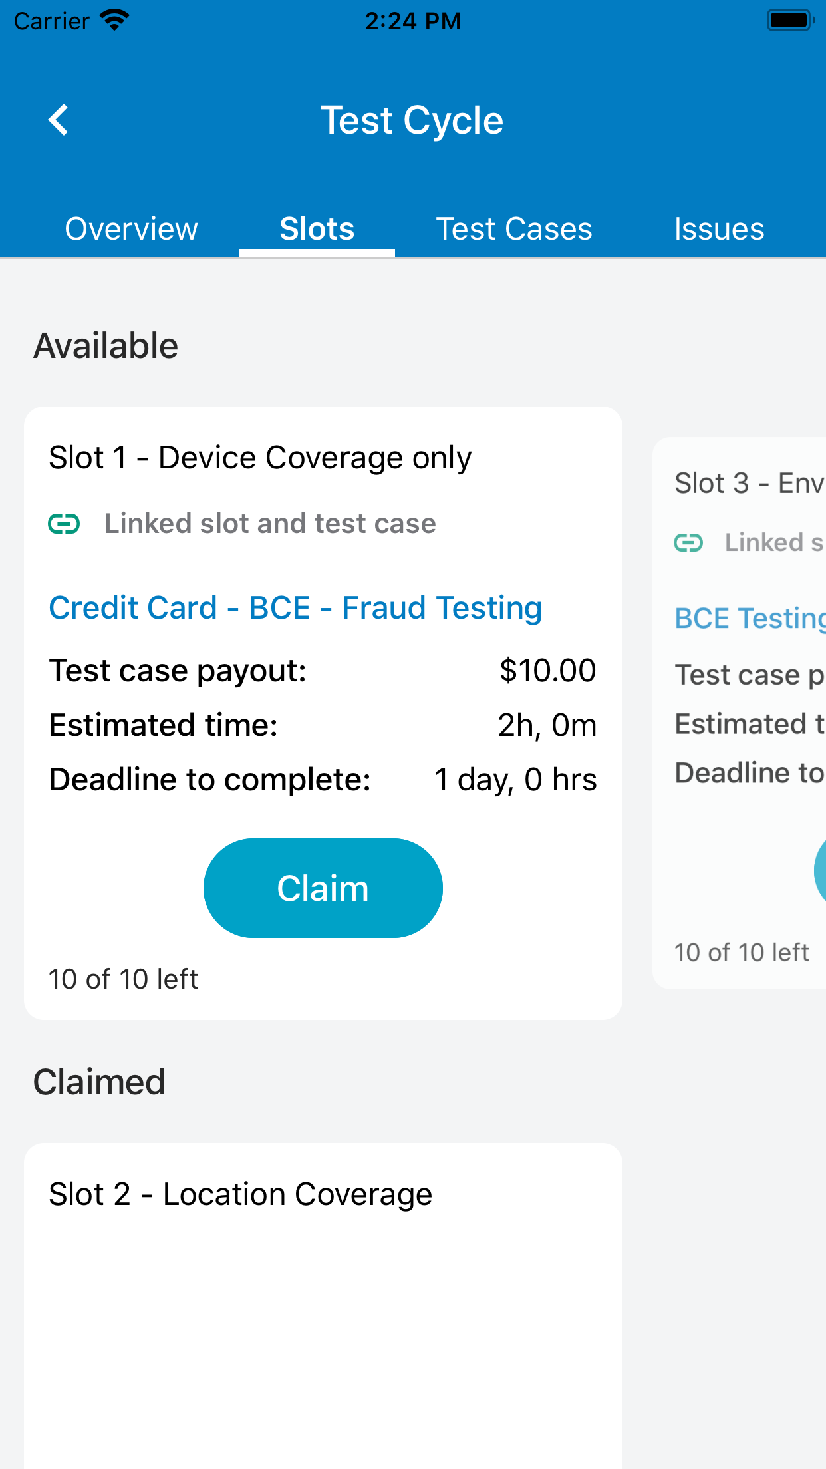Tap the Carrier label in status bar

point(51,21)
